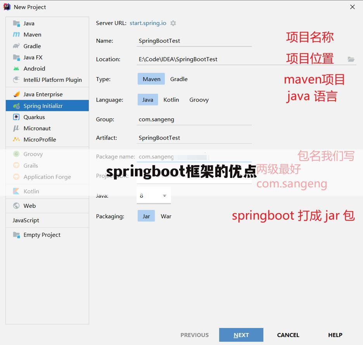Screen dimensions: 363x345
Task: Click inside the Artifact name field
Action: point(194,138)
